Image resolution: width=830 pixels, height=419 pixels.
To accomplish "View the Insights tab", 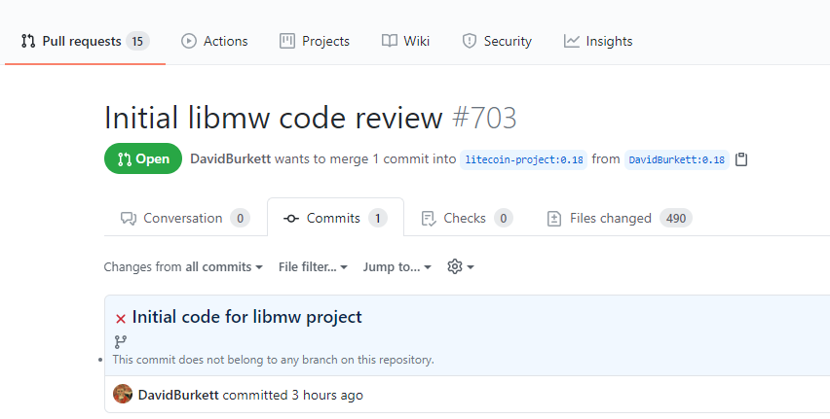I will click(598, 41).
